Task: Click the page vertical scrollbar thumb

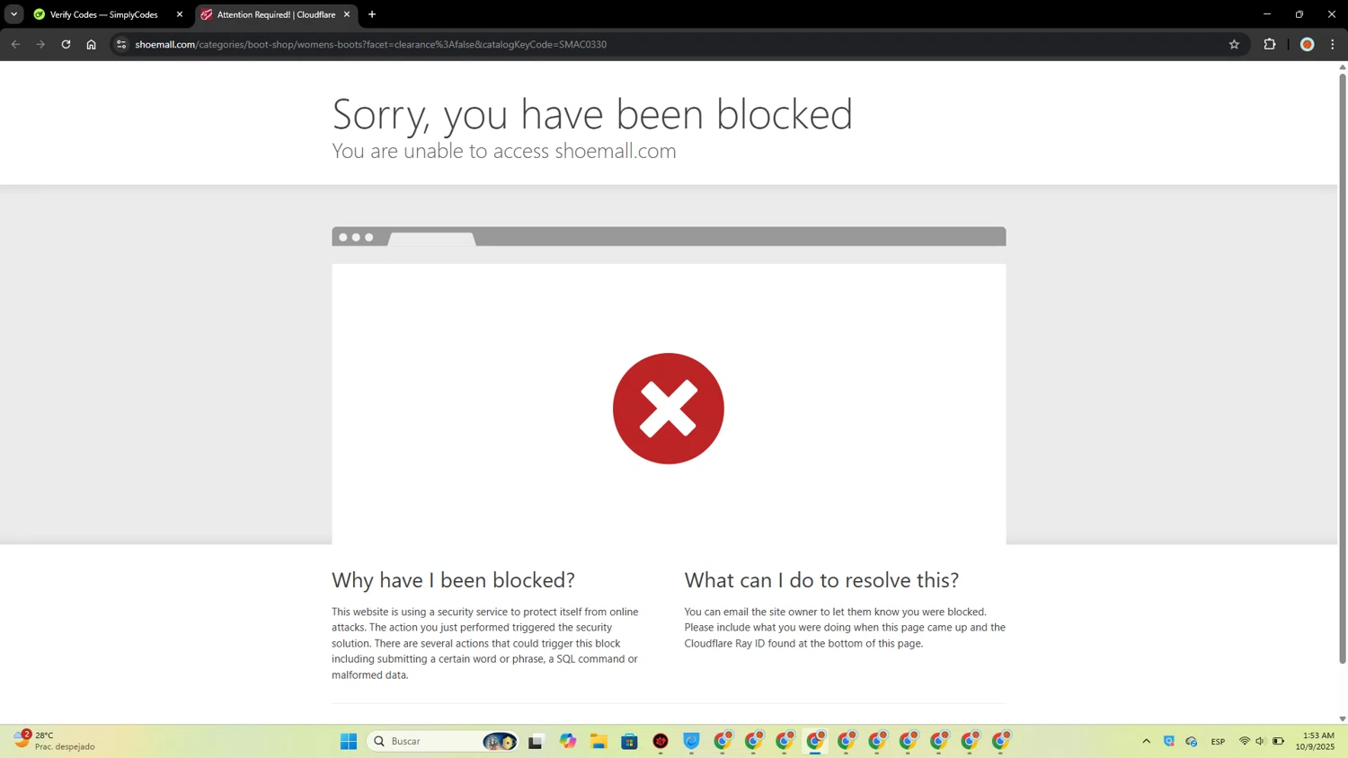Action: point(1343,368)
